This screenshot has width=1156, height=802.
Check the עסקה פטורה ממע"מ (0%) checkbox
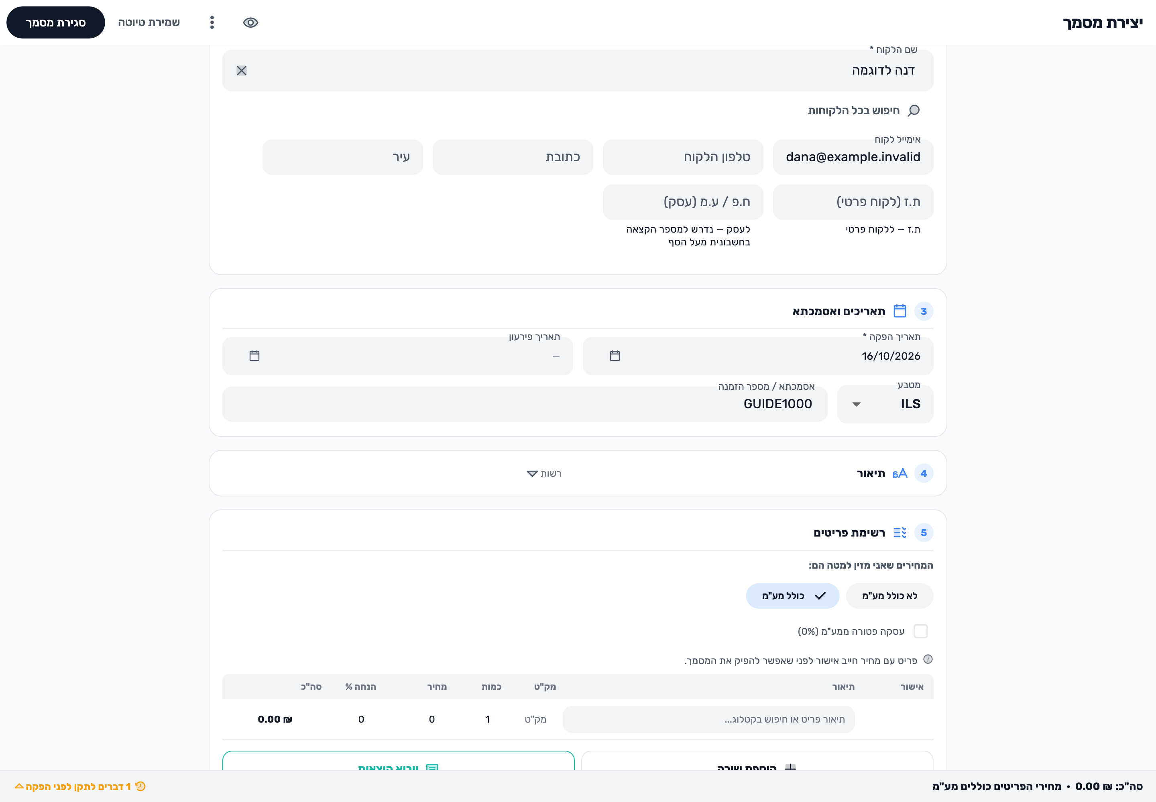coord(920,631)
